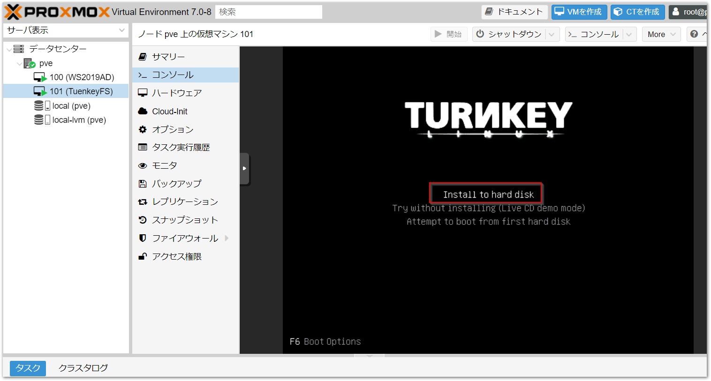This screenshot has width=711, height=381.
Task: Click F6 Boot Options text
Action: point(325,342)
